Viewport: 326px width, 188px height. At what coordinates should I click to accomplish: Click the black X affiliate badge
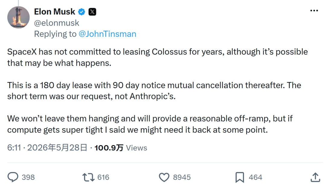(x=92, y=12)
